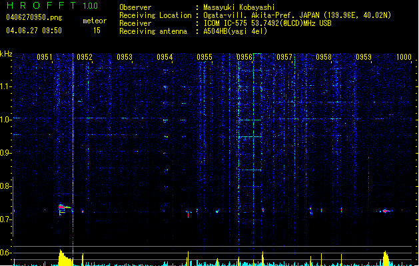Click the 1000 time marker

click(404, 57)
